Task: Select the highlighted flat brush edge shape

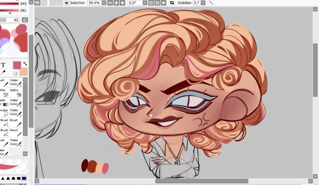Action: 24,179
